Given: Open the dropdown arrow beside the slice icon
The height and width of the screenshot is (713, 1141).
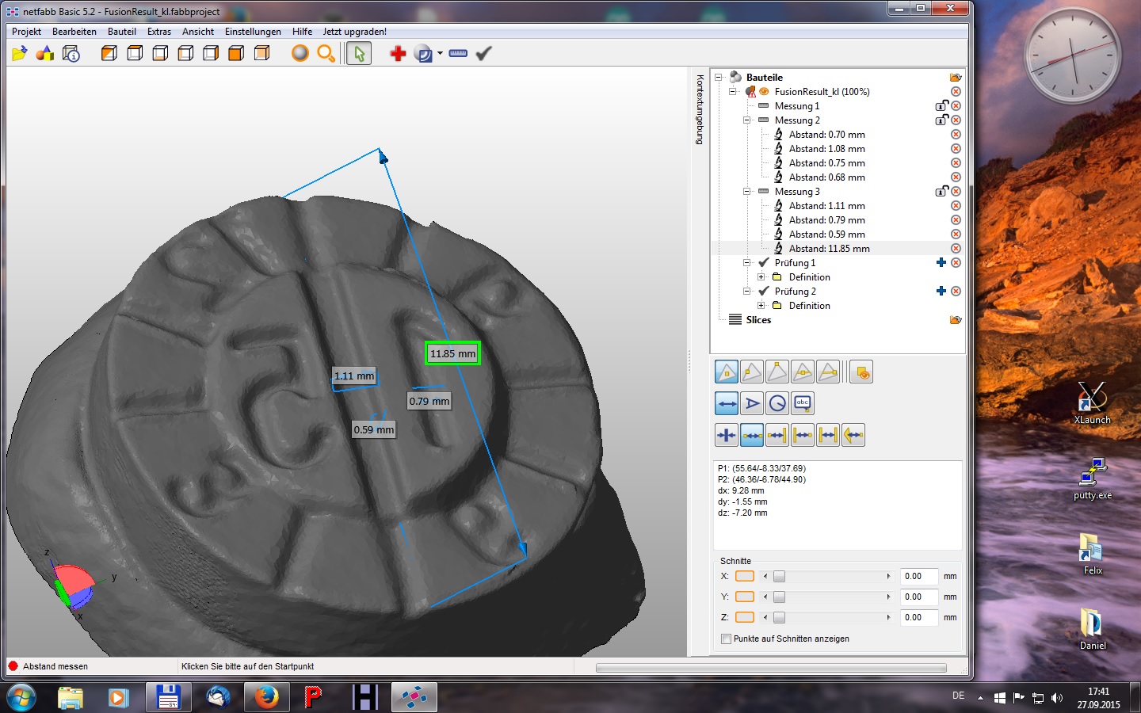Looking at the screenshot, I should tap(440, 53).
